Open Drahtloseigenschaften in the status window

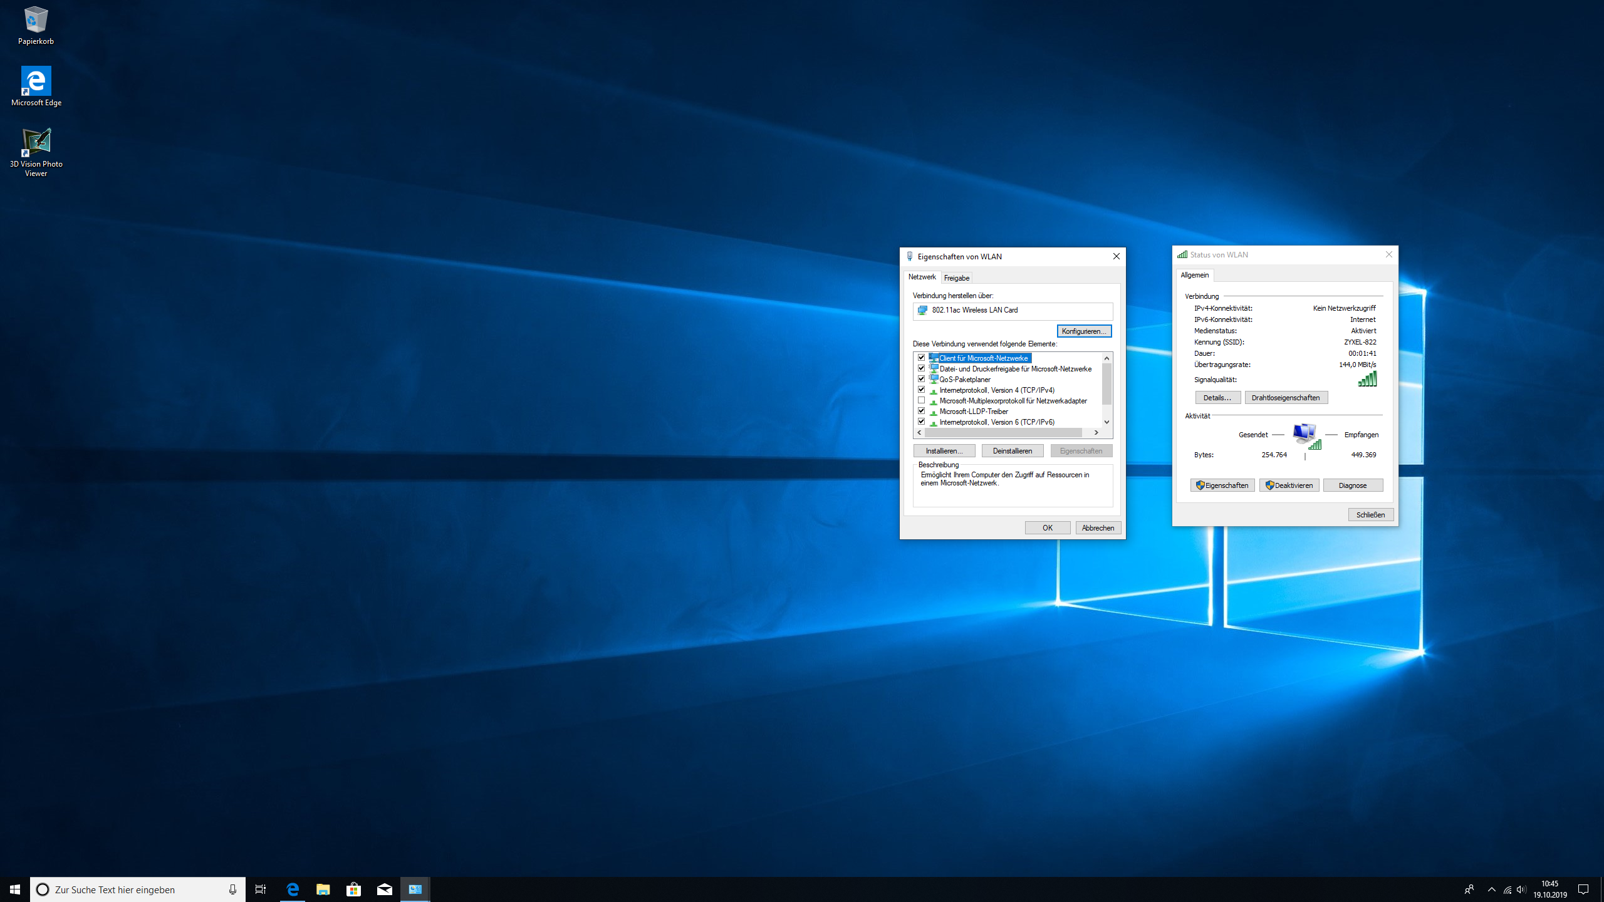point(1285,398)
